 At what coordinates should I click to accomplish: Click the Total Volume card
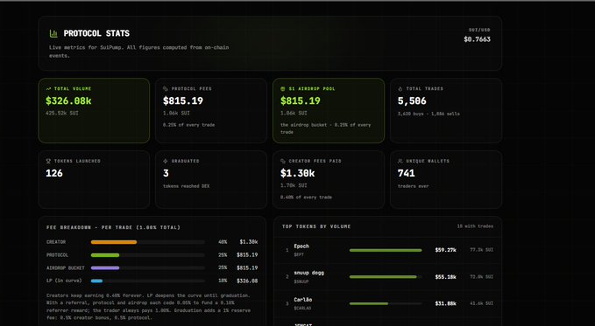click(x=94, y=110)
